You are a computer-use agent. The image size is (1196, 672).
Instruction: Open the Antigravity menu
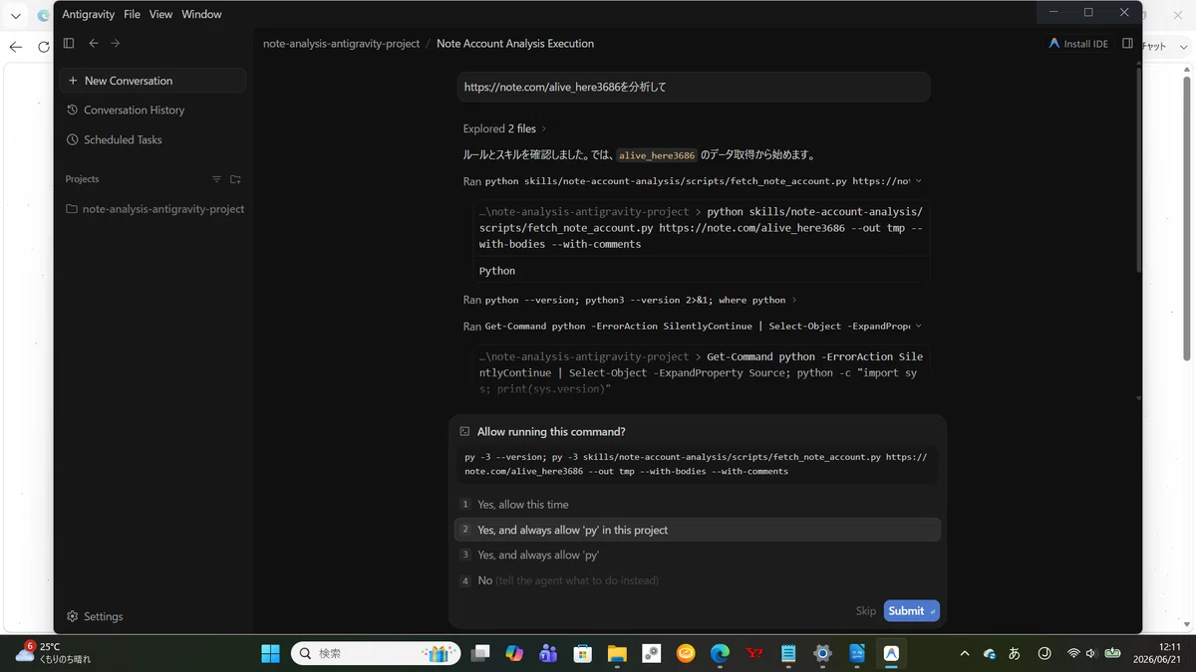[90, 14]
